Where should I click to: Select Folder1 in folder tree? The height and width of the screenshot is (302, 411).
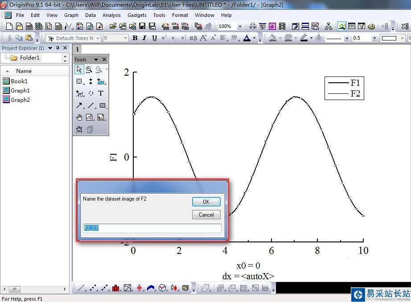coord(25,57)
